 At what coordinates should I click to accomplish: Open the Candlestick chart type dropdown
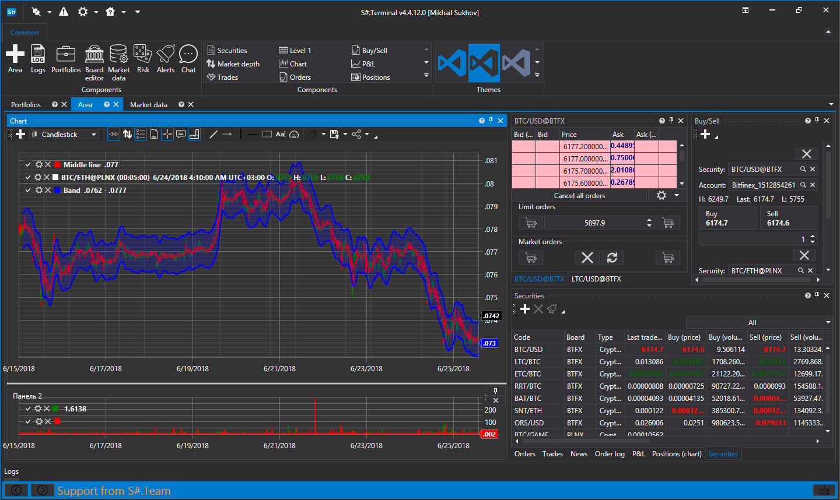pos(64,134)
